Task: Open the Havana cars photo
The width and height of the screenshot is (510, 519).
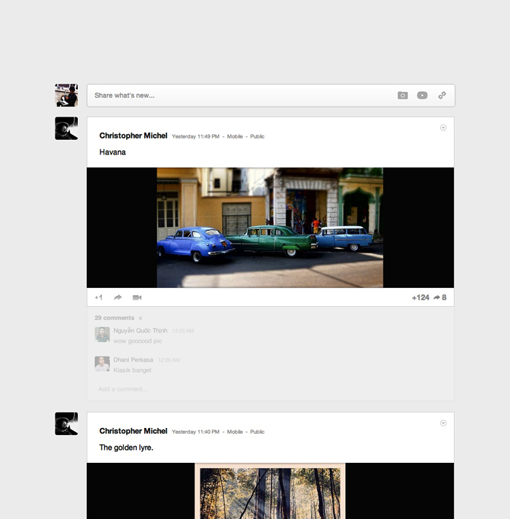Action: (270, 227)
